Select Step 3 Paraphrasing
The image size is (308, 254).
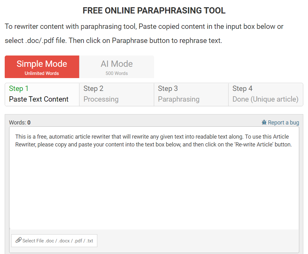191,94
